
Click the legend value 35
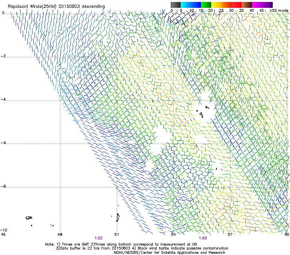(241, 10)
